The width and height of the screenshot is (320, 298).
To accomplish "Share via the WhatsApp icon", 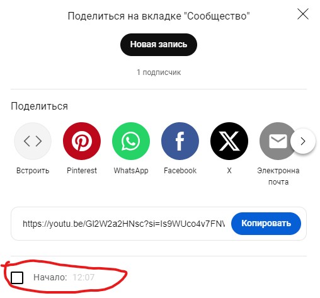I will point(131,141).
